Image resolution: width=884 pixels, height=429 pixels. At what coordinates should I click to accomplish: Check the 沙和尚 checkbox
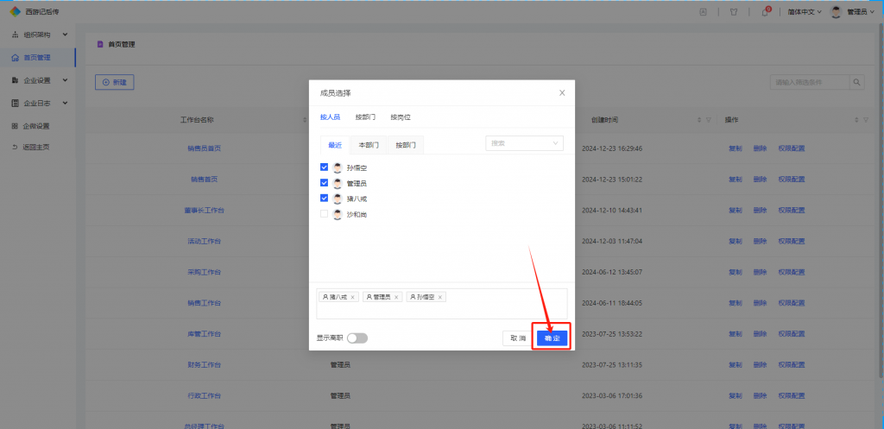[325, 214]
